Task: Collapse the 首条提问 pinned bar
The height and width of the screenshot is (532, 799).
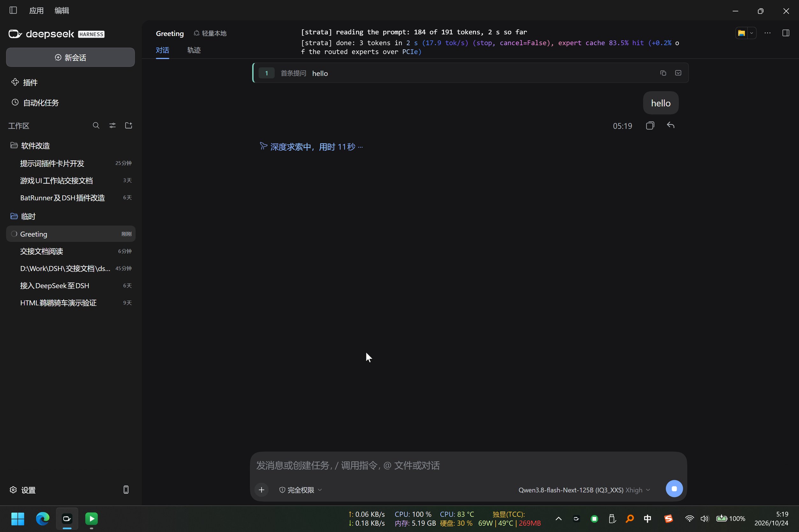Action: click(678, 73)
